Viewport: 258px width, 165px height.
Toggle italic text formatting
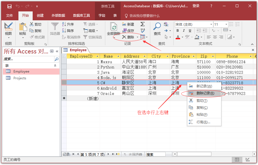tap(184, 31)
